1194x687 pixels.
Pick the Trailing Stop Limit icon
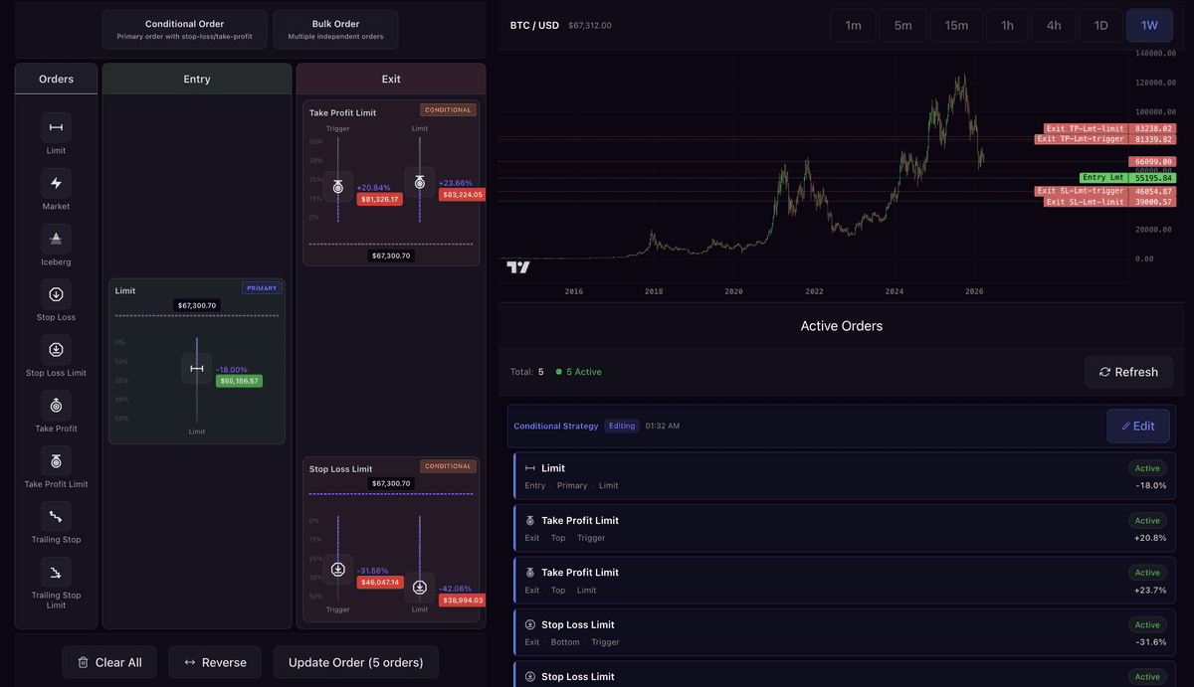coord(56,573)
